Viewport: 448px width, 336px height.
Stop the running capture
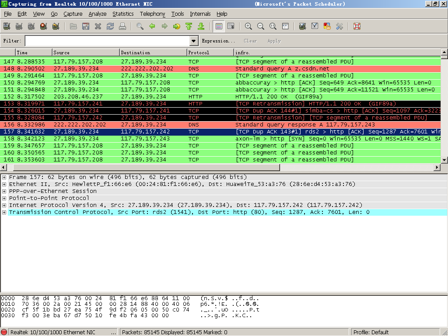point(43,26)
